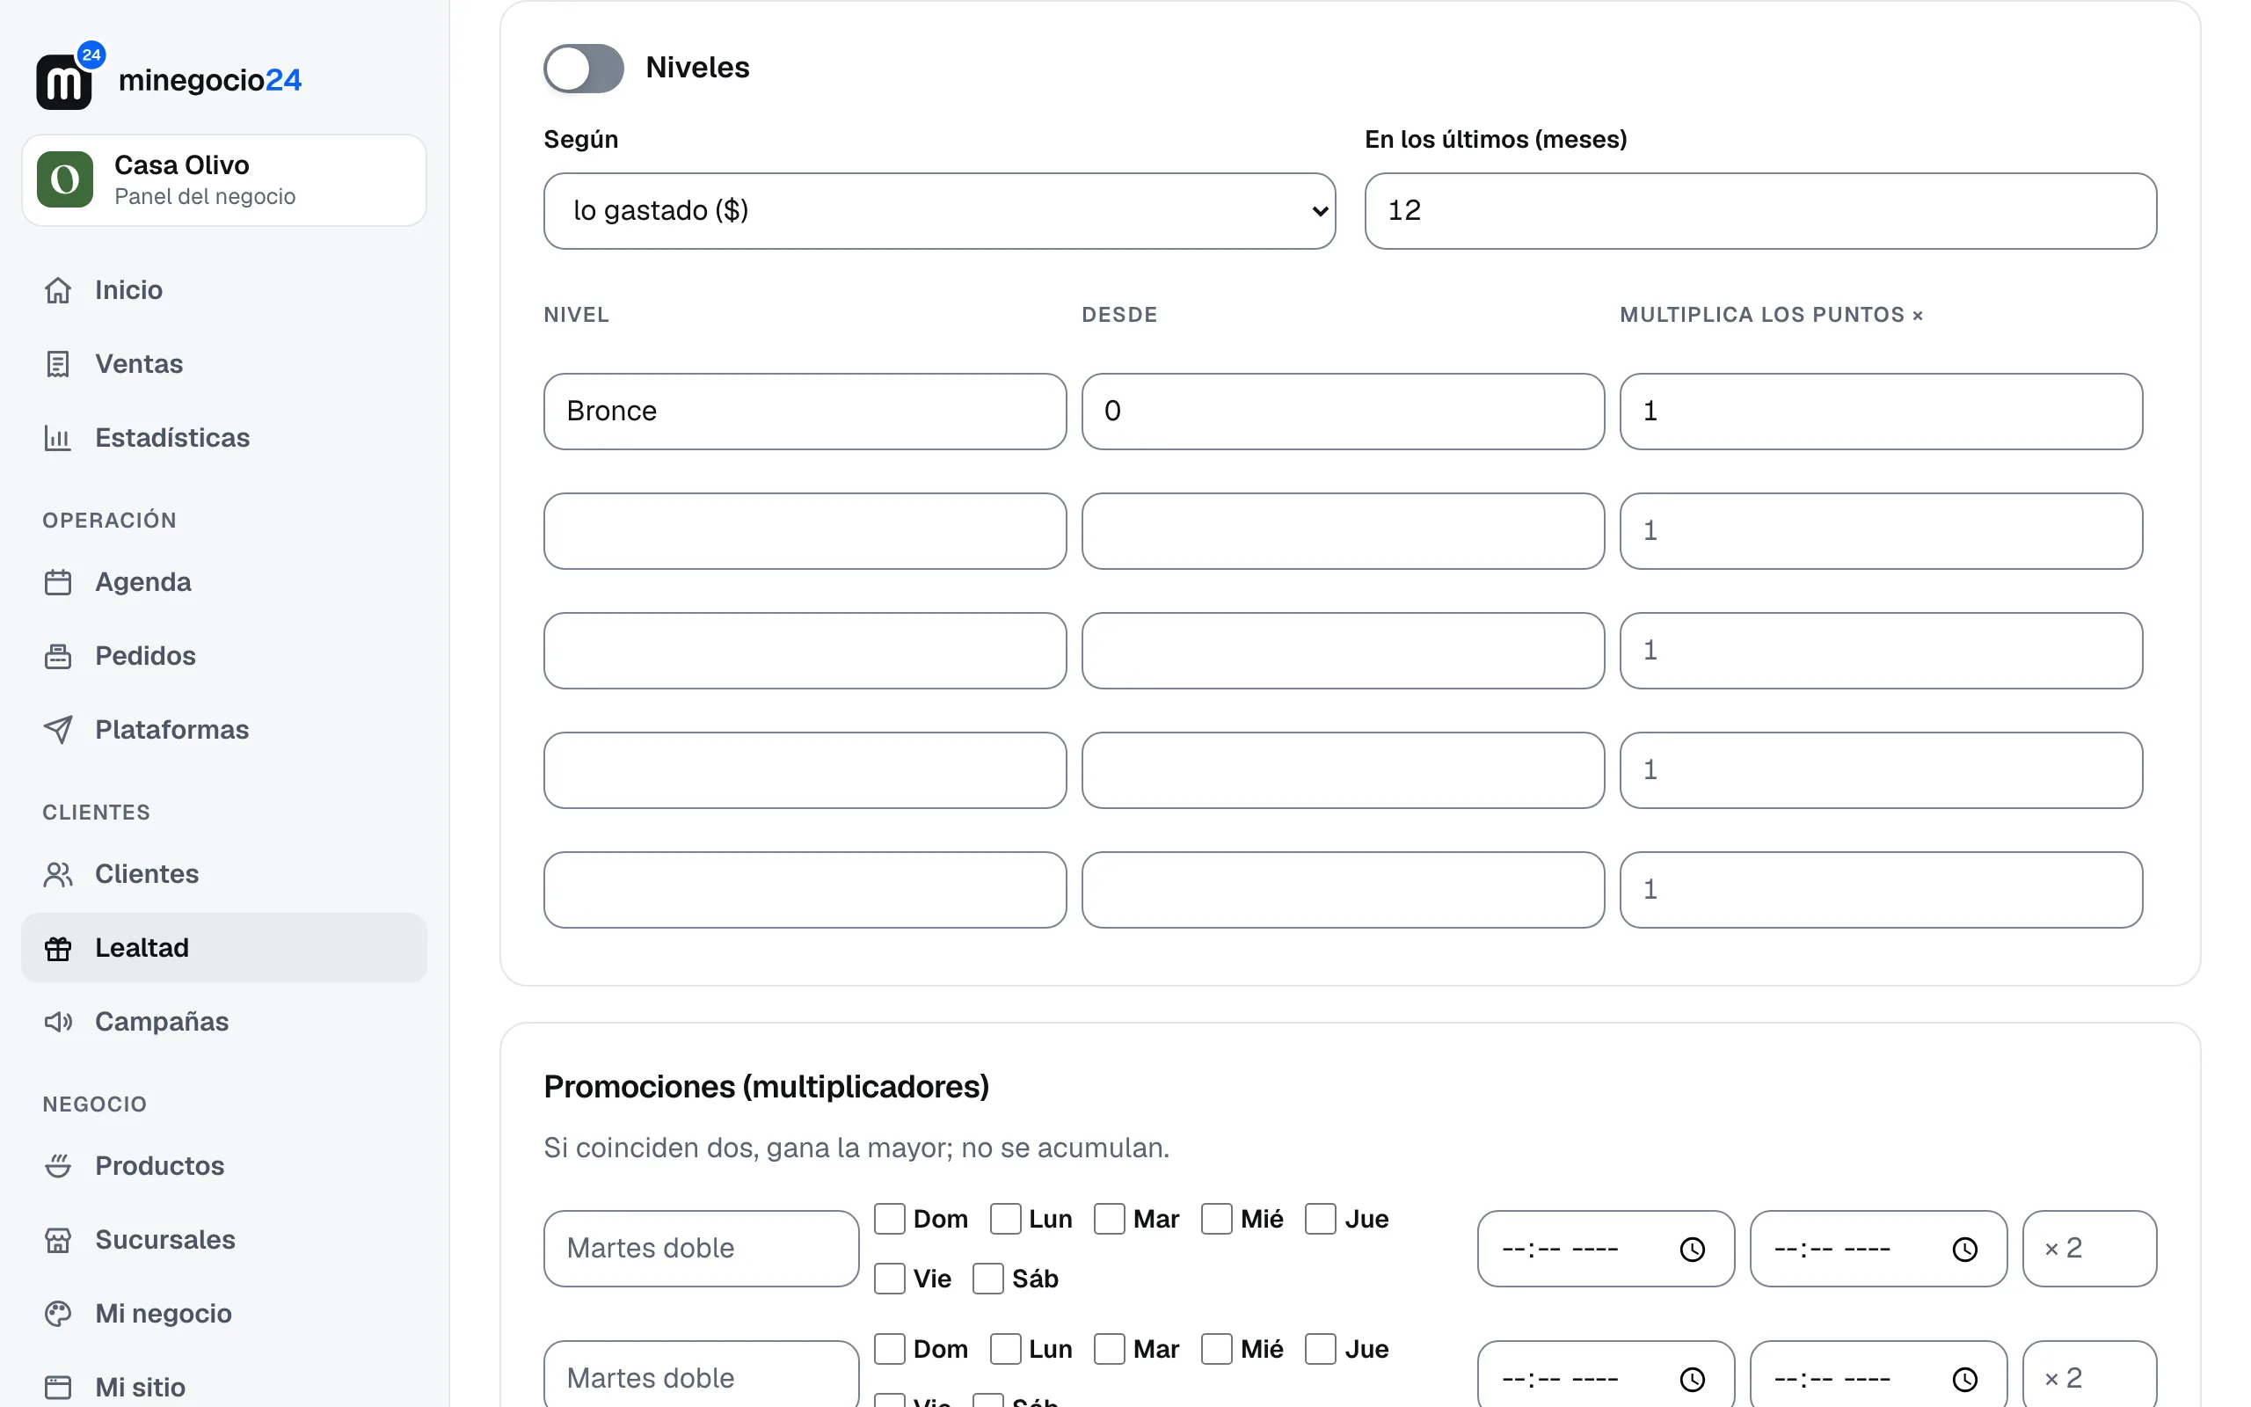This screenshot has width=2251, height=1407.
Task: Click the first 'Martes doble' name field
Action: pyautogui.click(x=702, y=1249)
